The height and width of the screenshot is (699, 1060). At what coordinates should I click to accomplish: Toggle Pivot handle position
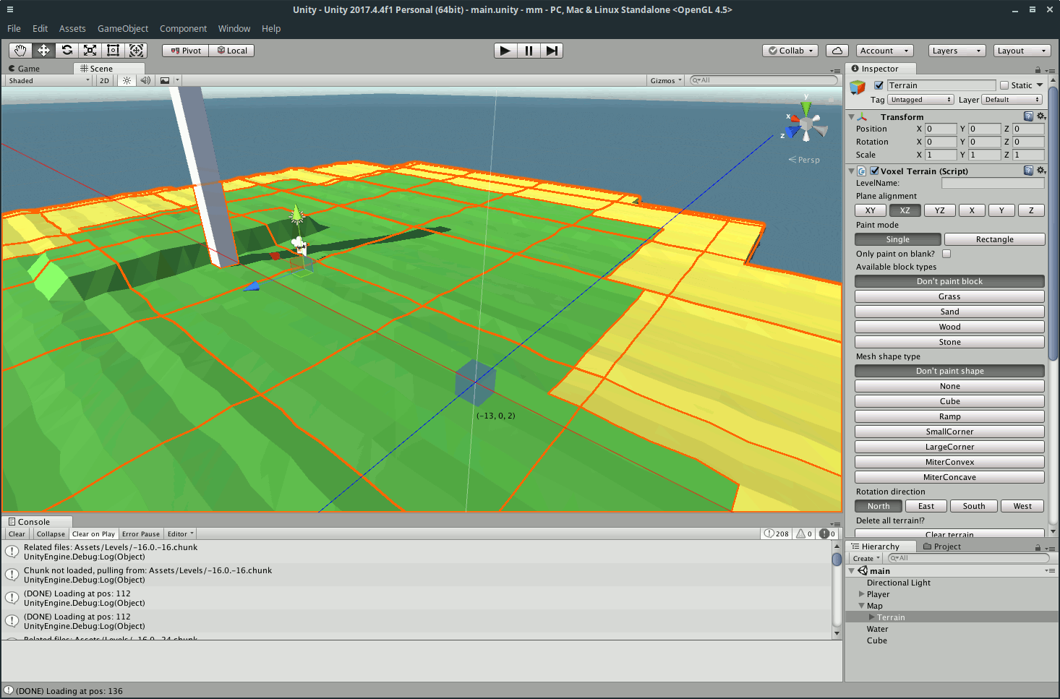tap(186, 51)
